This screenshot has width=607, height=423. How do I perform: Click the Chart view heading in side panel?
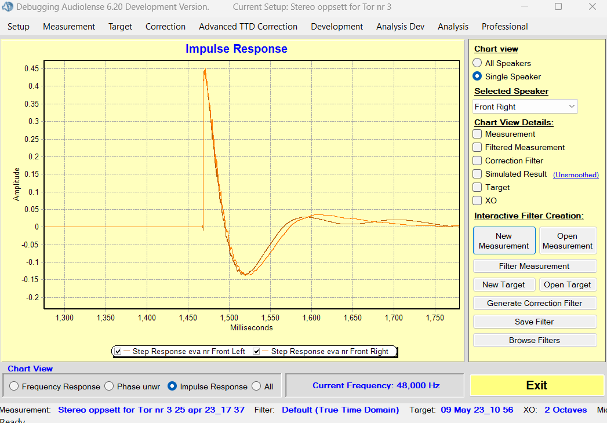pos(496,49)
